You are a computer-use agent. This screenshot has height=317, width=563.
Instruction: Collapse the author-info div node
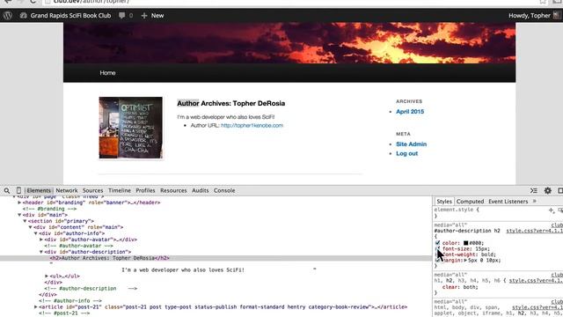coord(36,233)
